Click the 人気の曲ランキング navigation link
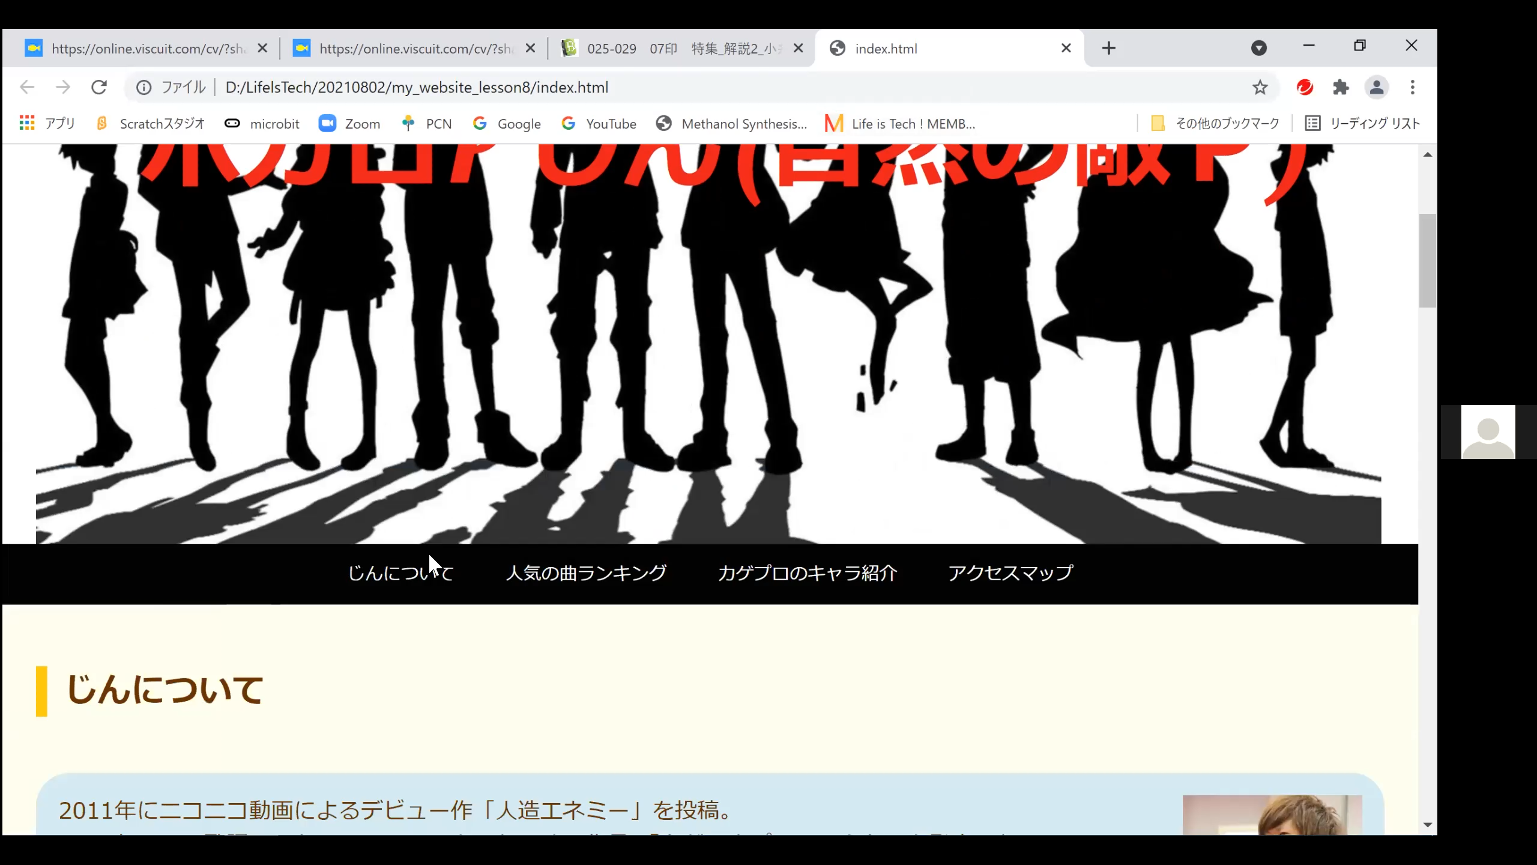Viewport: 1537px width, 865px height. (x=586, y=573)
